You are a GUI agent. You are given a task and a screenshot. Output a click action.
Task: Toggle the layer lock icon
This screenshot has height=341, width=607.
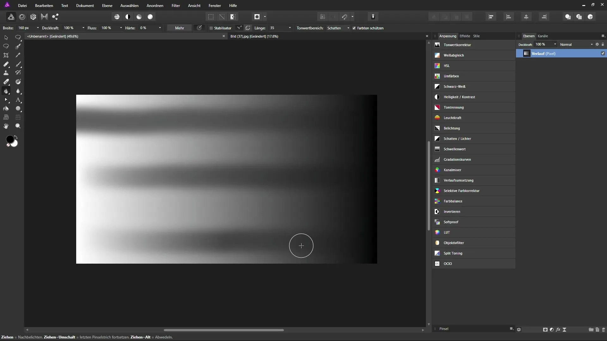603,45
